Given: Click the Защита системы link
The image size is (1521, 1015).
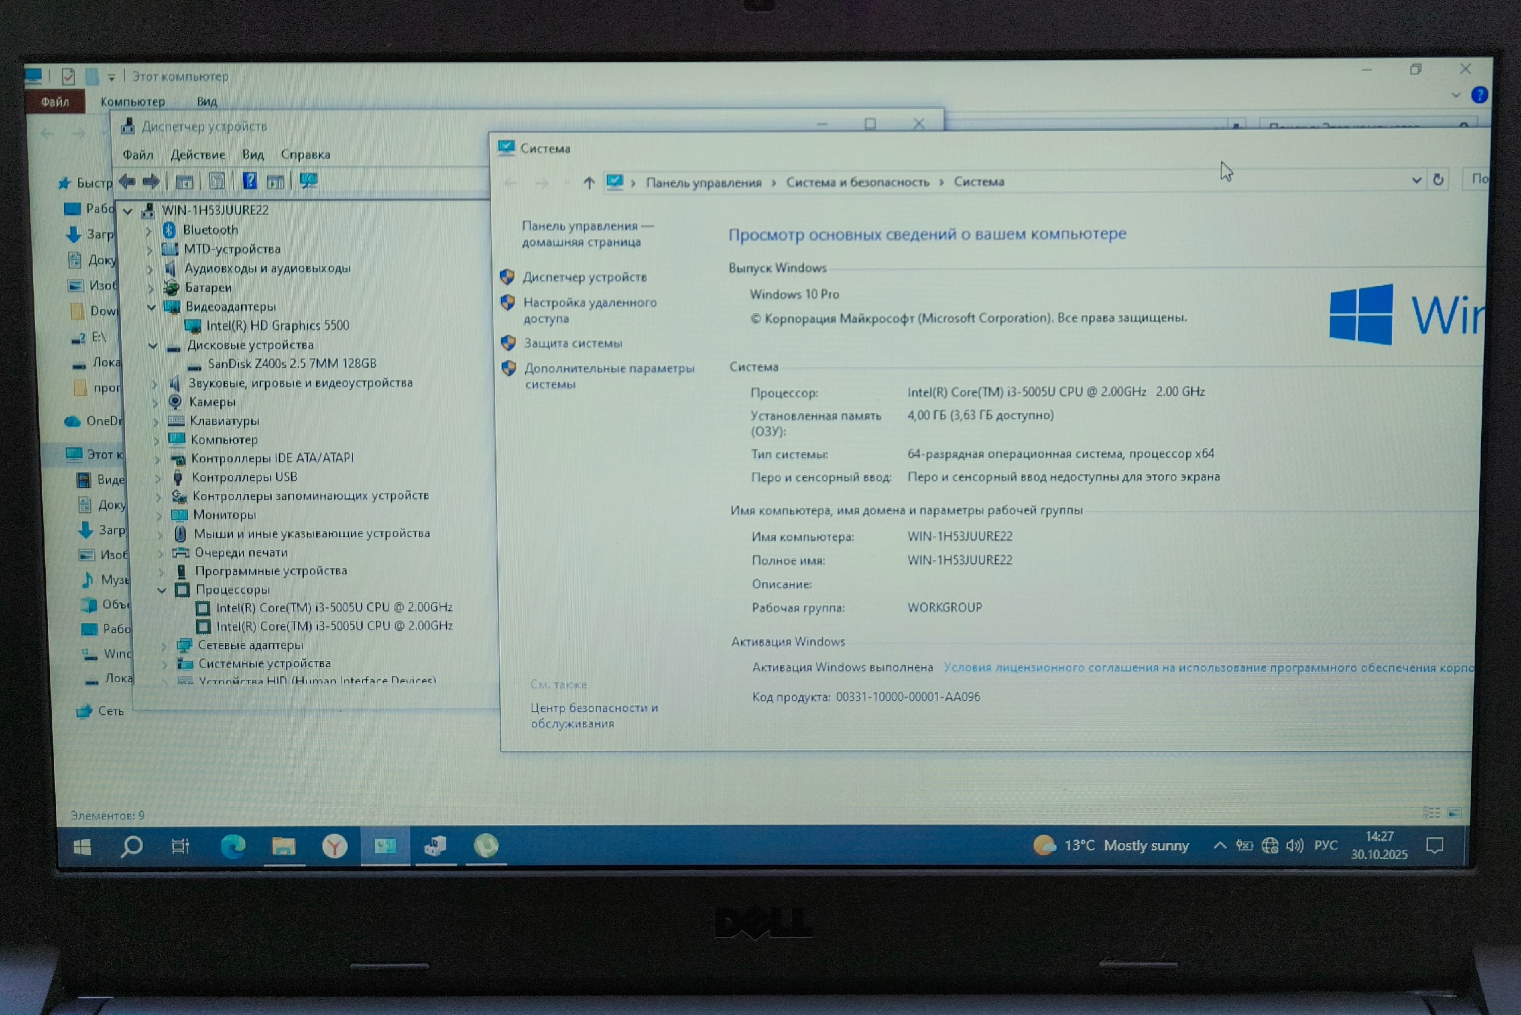Looking at the screenshot, I should click(572, 343).
